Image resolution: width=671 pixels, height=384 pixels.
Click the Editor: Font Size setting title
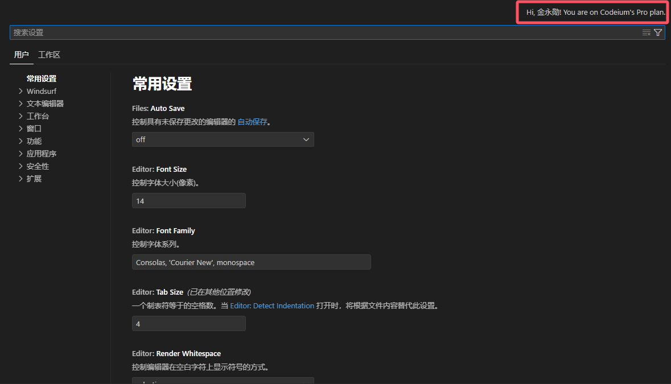pyautogui.click(x=159, y=170)
